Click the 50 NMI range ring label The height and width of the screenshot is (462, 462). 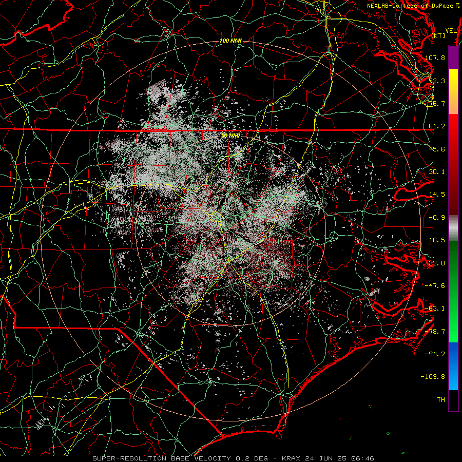230,136
